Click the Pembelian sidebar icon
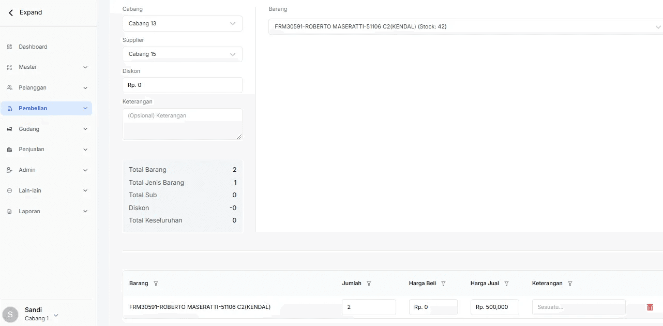The height and width of the screenshot is (326, 663). click(x=9, y=108)
